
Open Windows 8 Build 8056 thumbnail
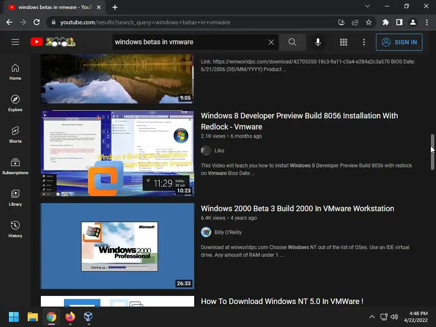click(x=118, y=153)
